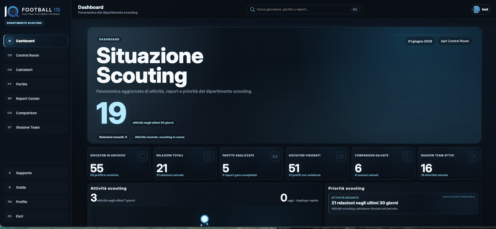Open the Comparison Salvate card
This screenshot has height=229, width=496.
(x=383, y=163)
